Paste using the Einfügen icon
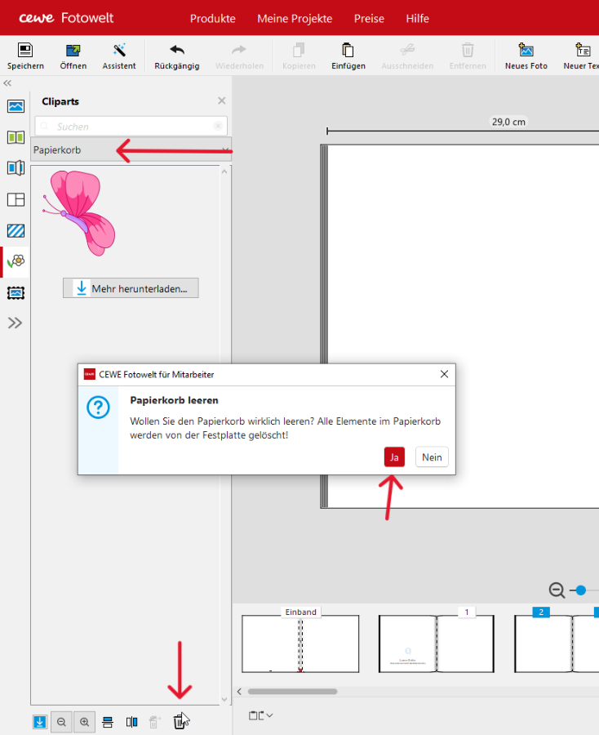 tap(348, 50)
